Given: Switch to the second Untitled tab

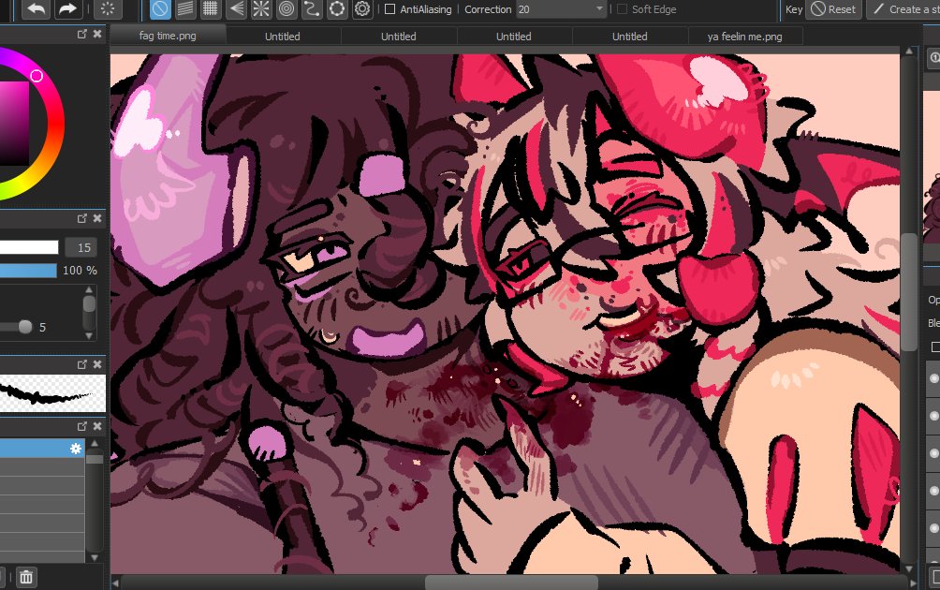Looking at the screenshot, I should [x=399, y=36].
